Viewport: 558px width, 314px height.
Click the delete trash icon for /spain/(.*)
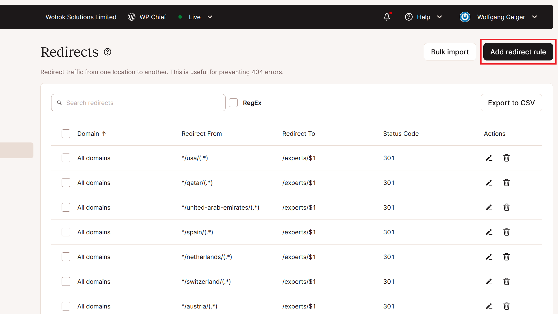coord(506,232)
